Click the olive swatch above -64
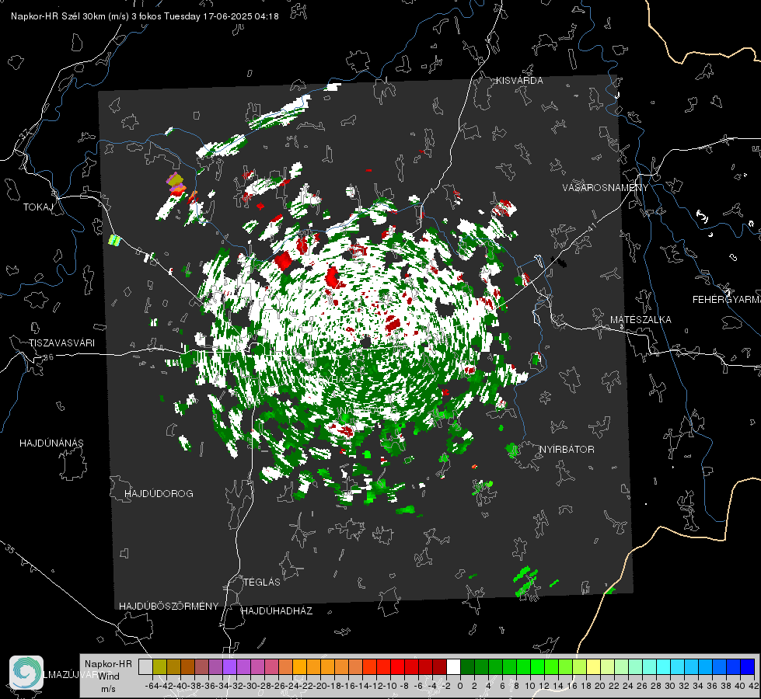 (x=159, y=666)
